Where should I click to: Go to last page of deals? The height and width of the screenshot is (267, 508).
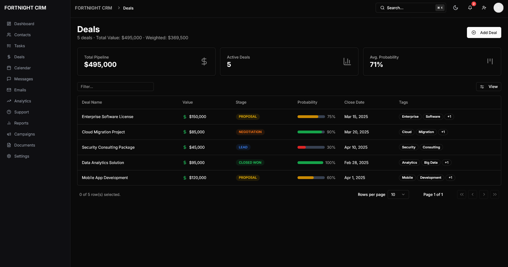(x=495, y=195)
